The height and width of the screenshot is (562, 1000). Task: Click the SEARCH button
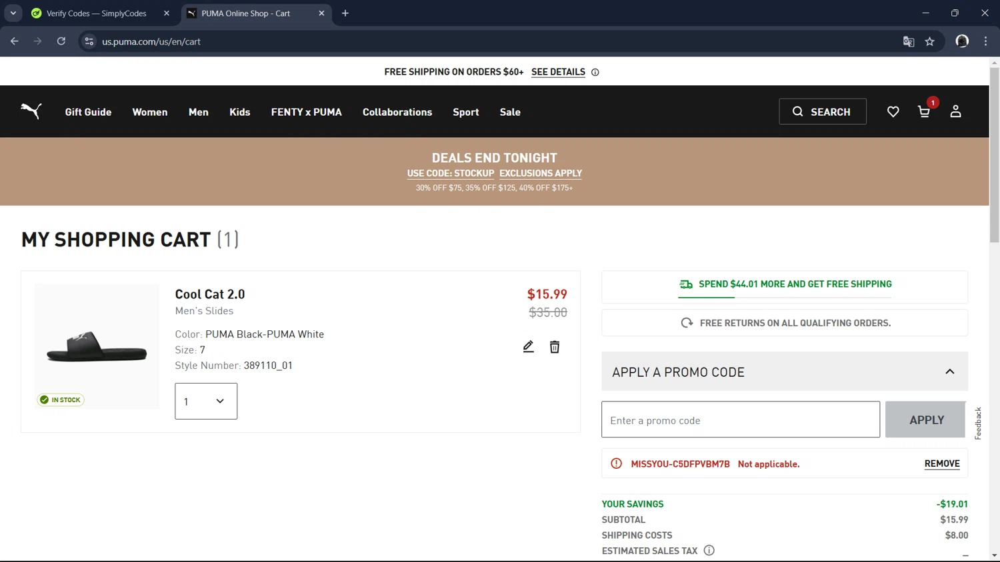pos(823,112)
